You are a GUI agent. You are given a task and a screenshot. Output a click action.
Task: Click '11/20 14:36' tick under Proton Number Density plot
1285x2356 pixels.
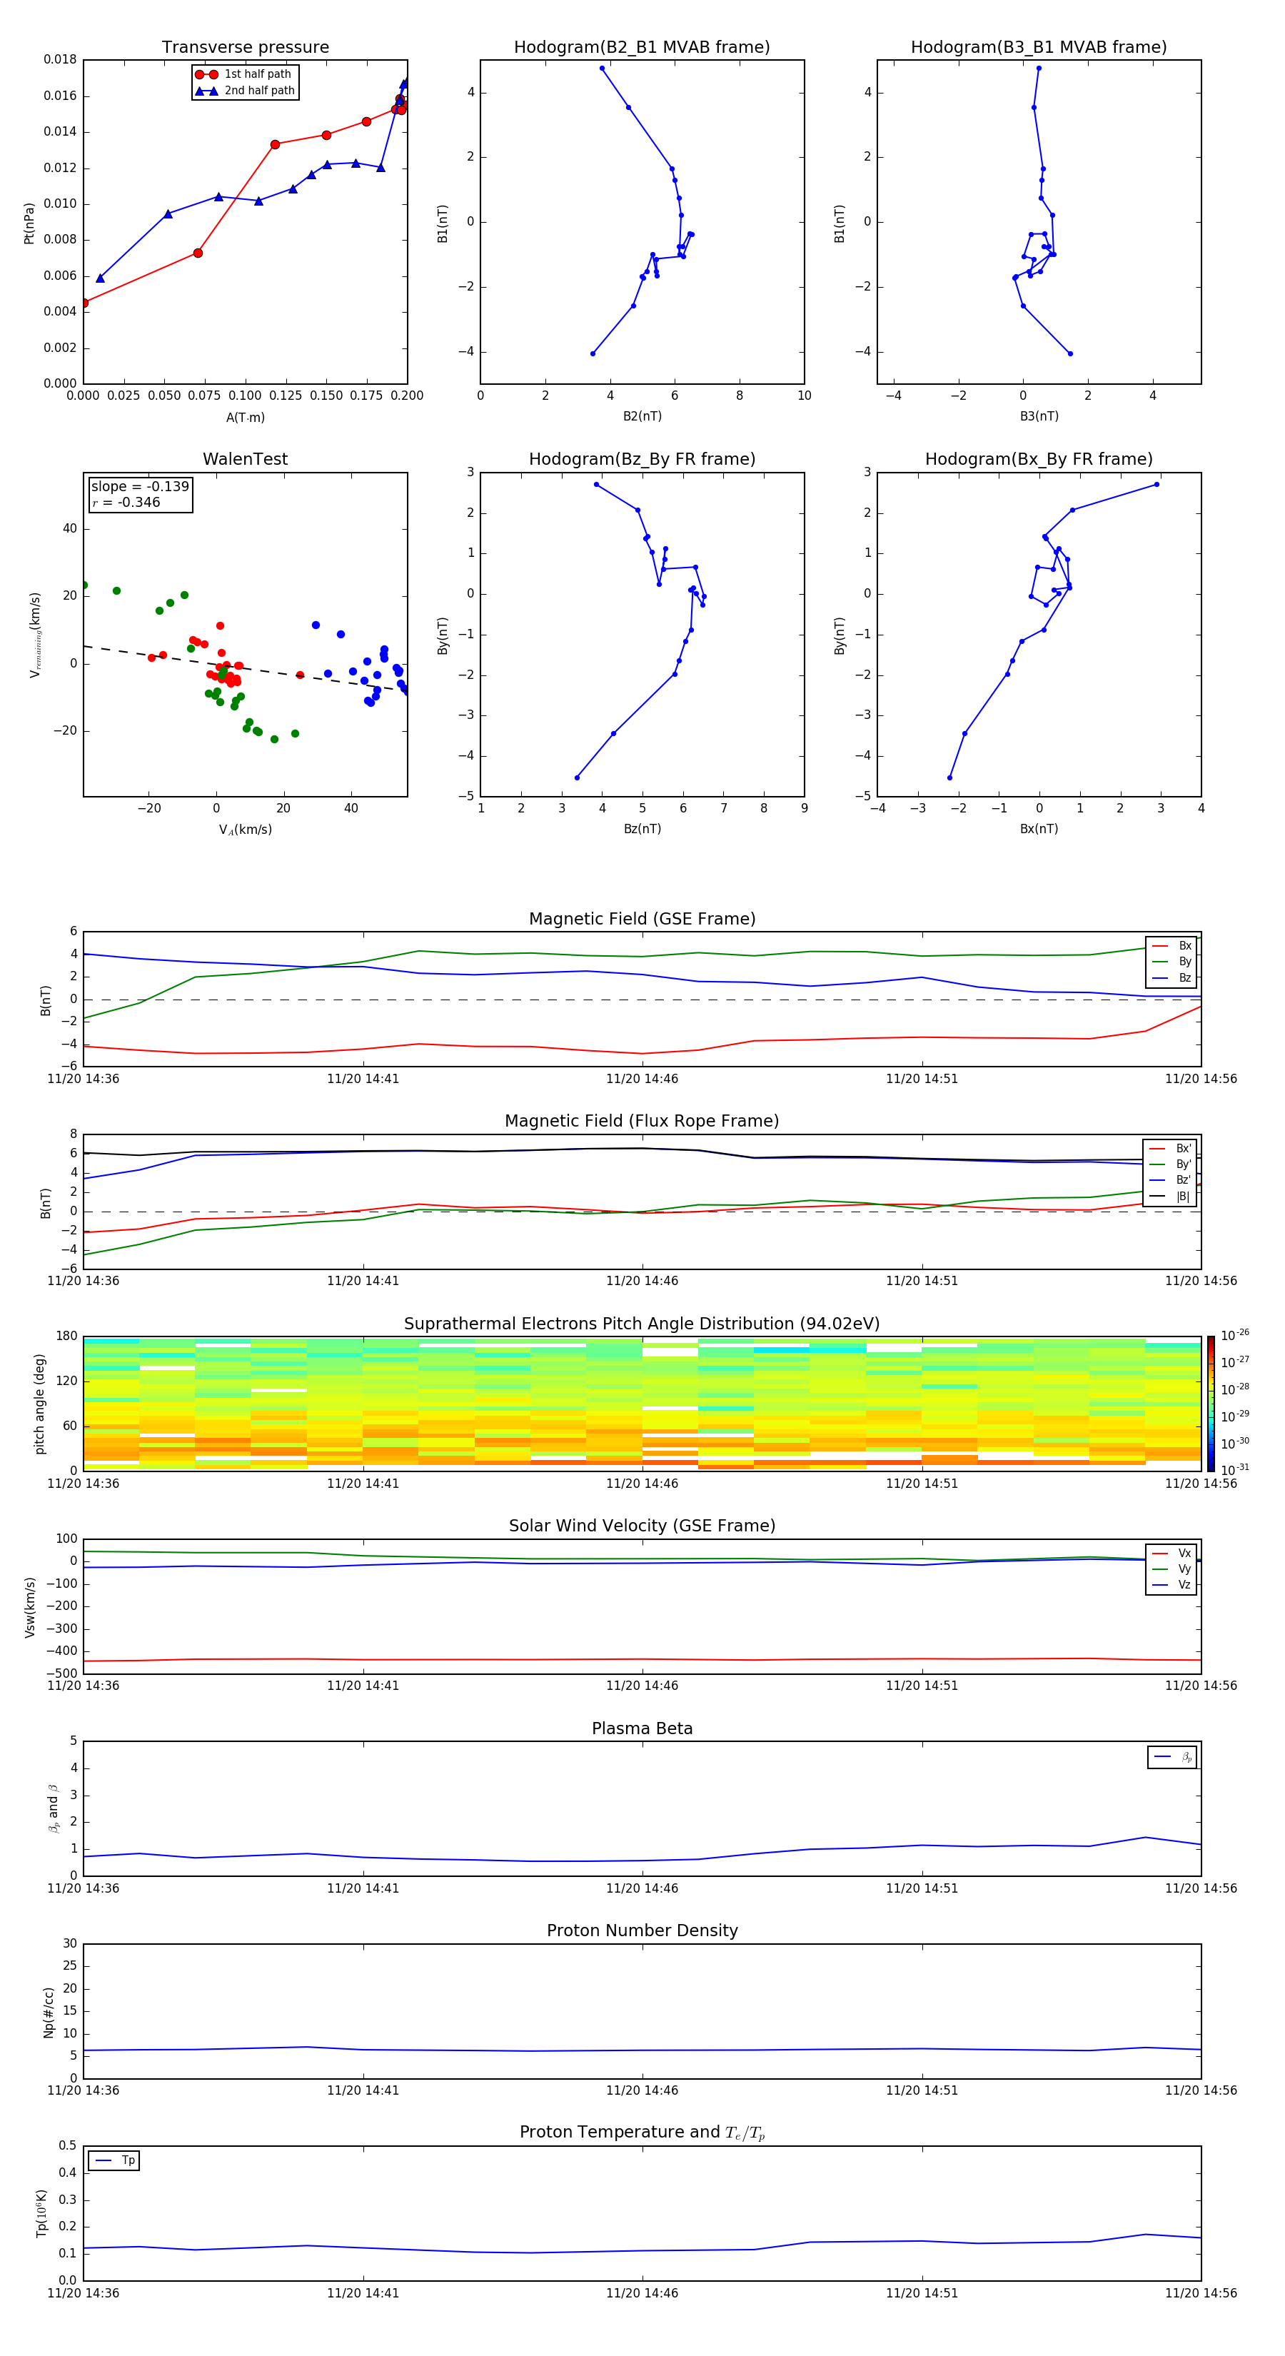click(x=84, y=2090)
